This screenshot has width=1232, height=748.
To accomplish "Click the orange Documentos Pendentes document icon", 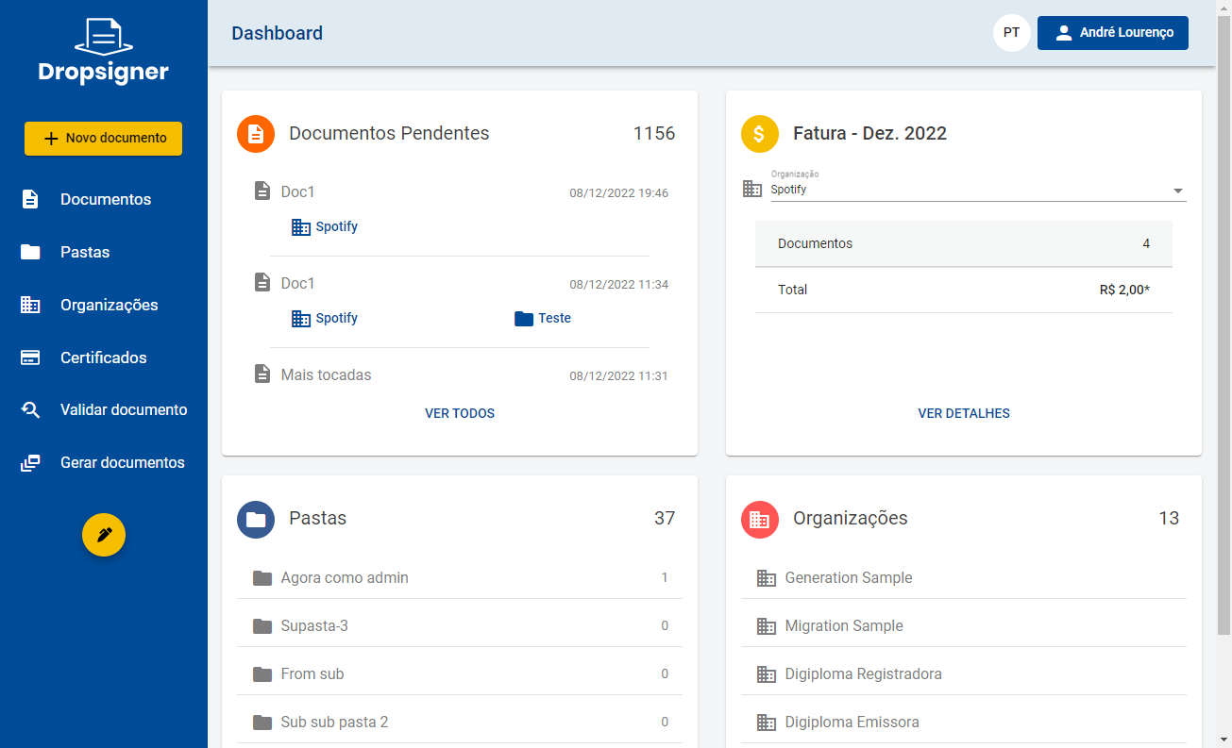I will 256,134.
